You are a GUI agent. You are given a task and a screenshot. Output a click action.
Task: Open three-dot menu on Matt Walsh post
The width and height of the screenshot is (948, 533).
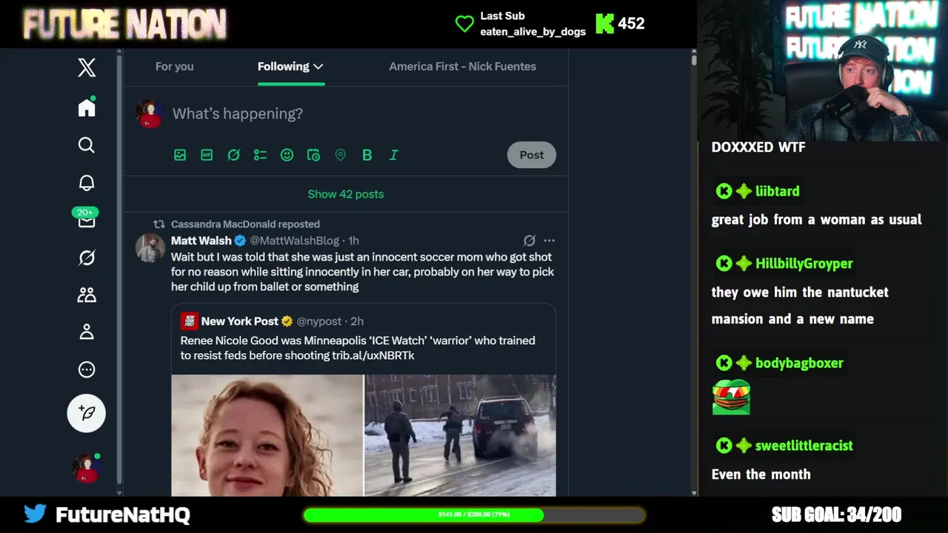tap(549, 241)
